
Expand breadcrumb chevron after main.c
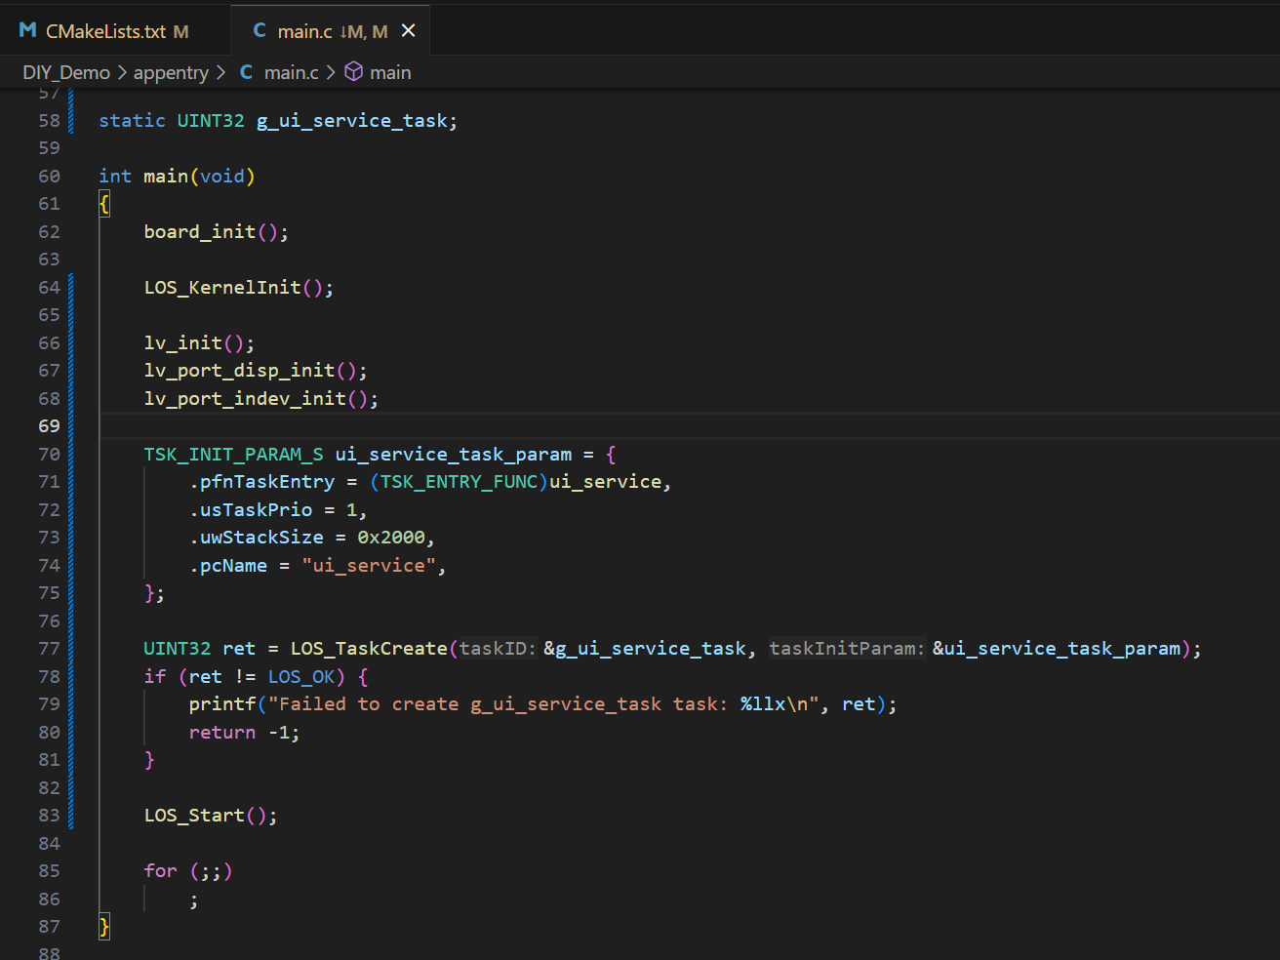click(x=331, y=72)
